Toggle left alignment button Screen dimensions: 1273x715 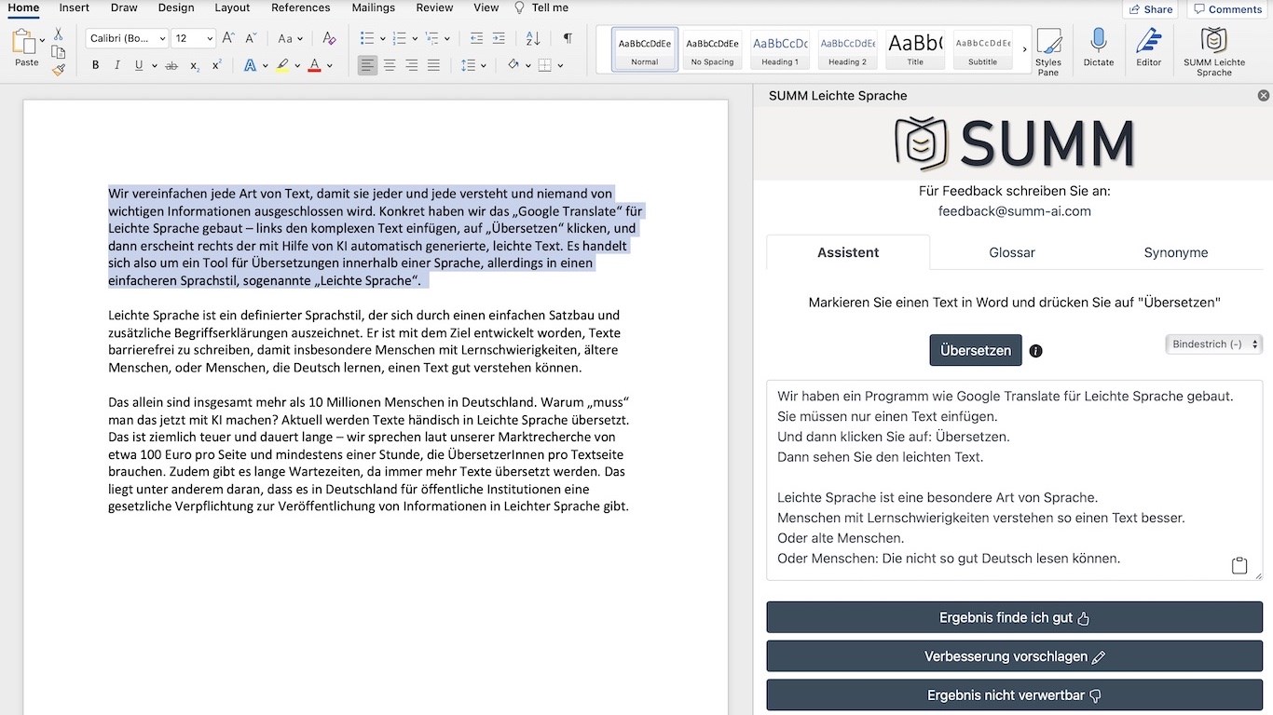pos(368,65)
